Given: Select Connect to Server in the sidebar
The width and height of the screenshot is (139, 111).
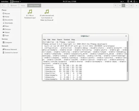Looking at the screenshot, I should click(10, 52).
